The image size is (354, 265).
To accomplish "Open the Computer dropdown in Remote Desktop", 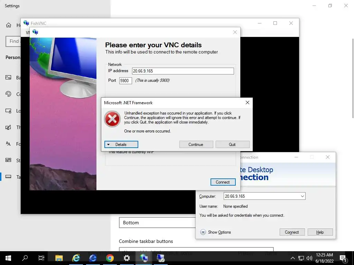I will point(302,196).
